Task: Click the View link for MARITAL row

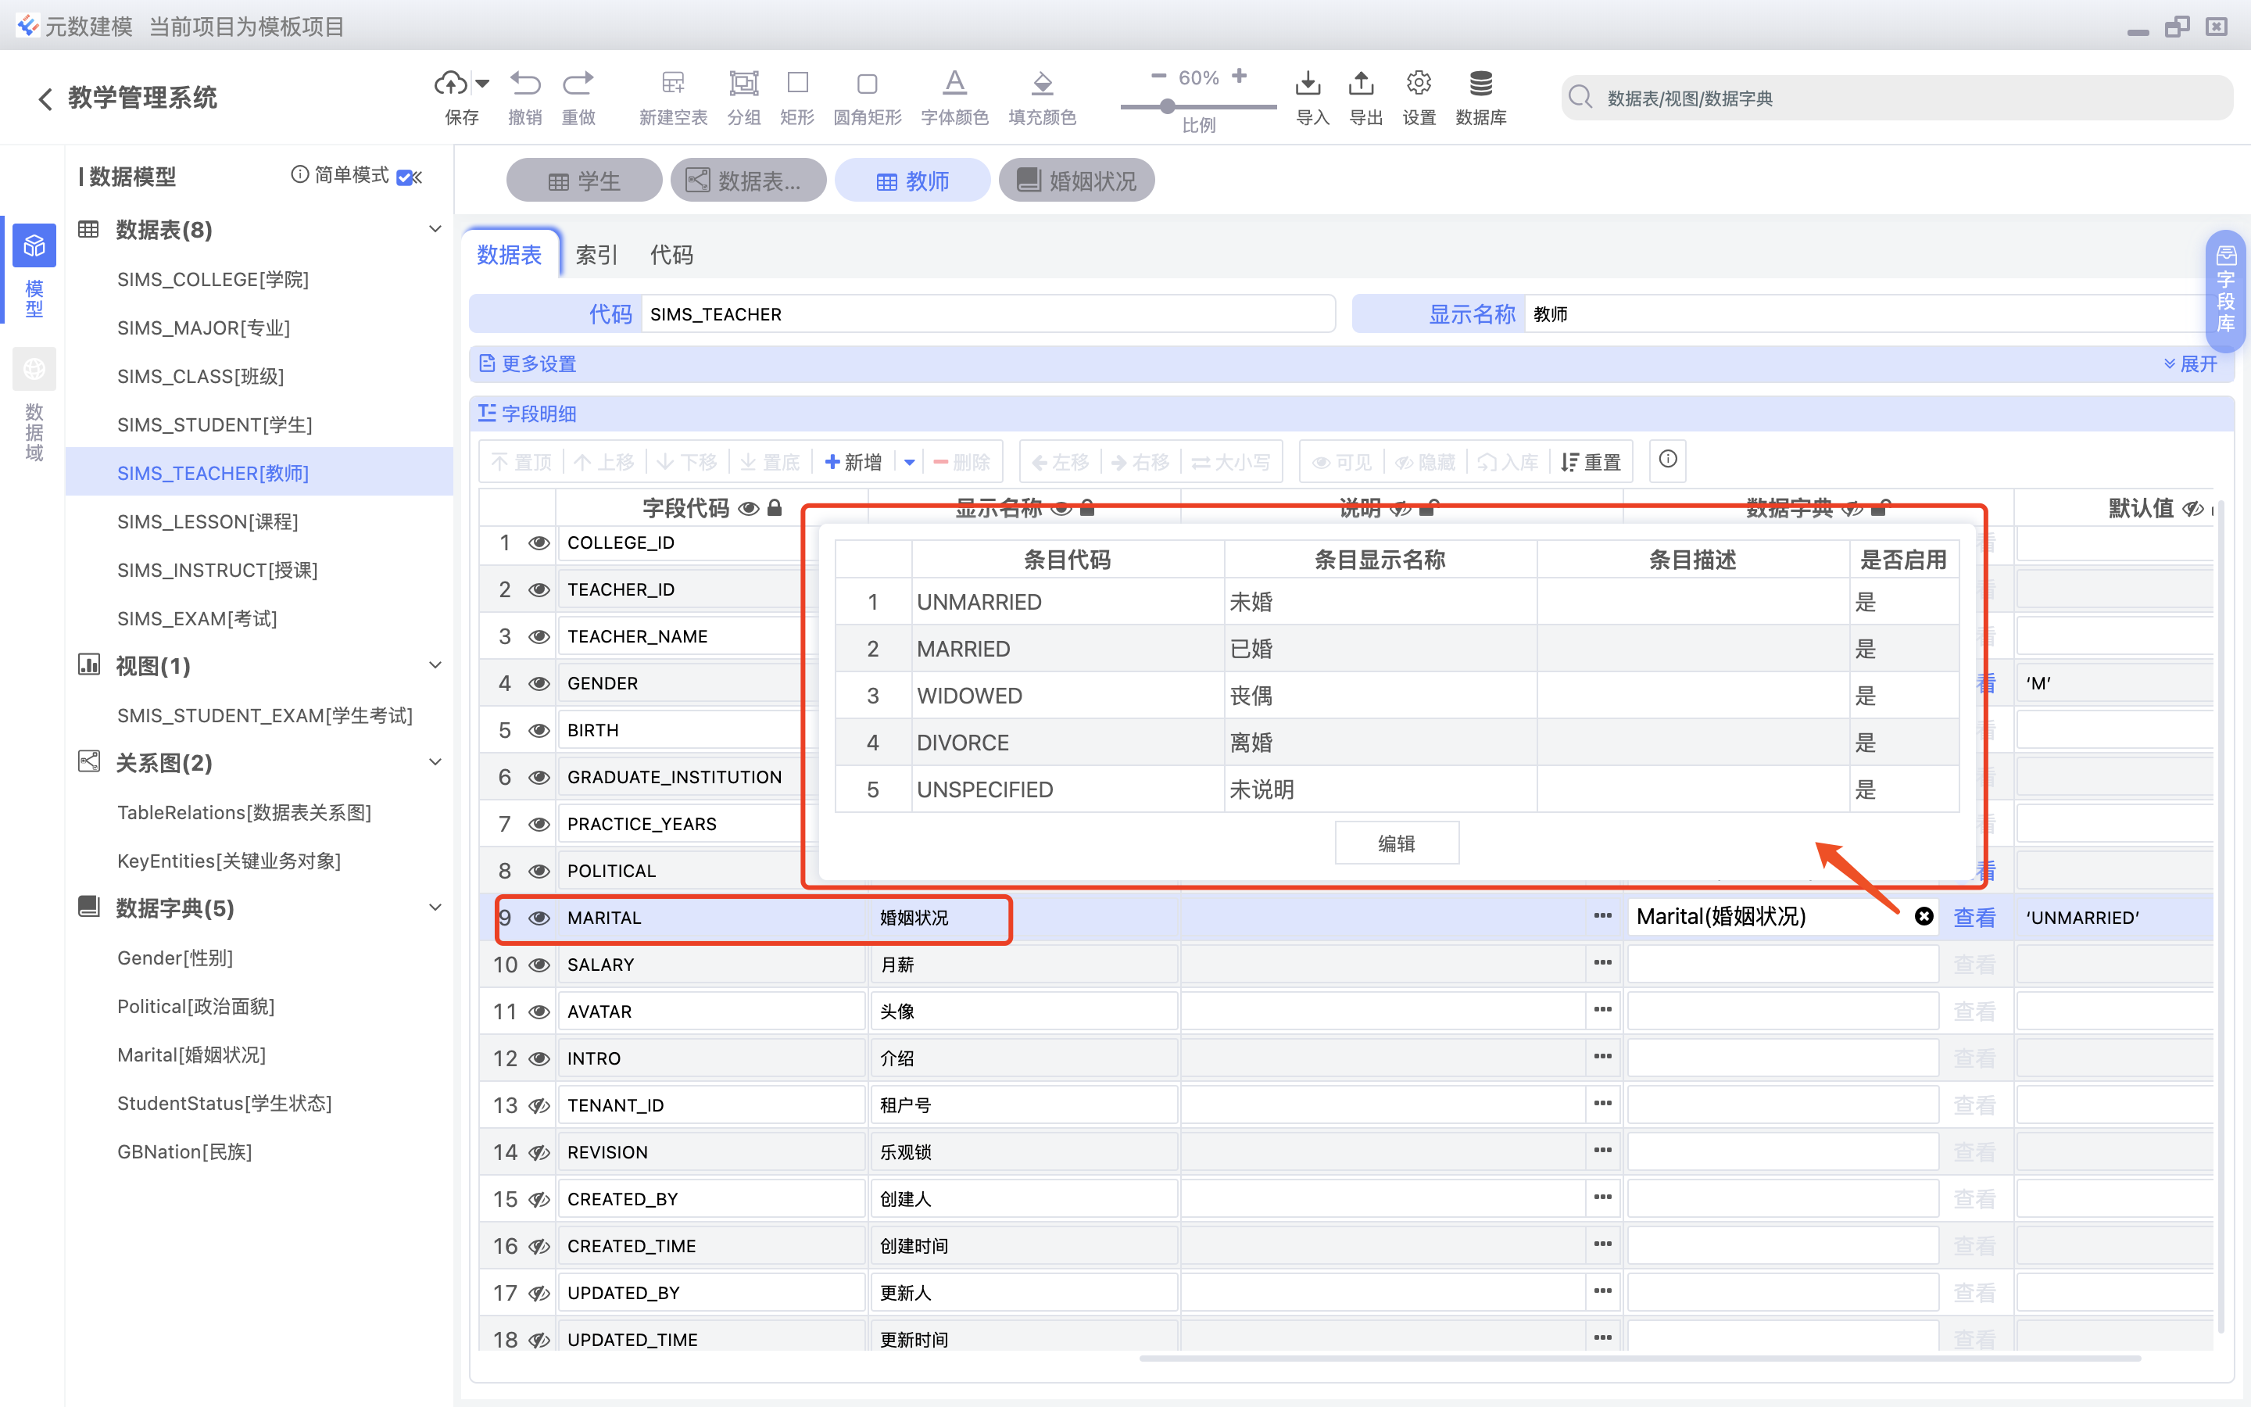Action: click(x=1974, y=918)
